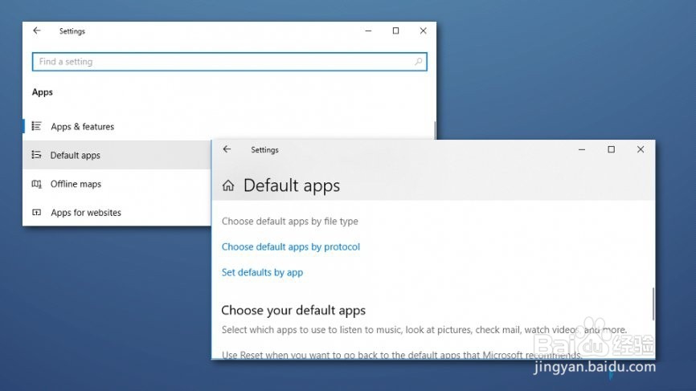Image resolution: width=696 pixels, height=391 pixels.
Task: Click the Apps section heading
Action: pyautogui.click(x=42, y=92)
